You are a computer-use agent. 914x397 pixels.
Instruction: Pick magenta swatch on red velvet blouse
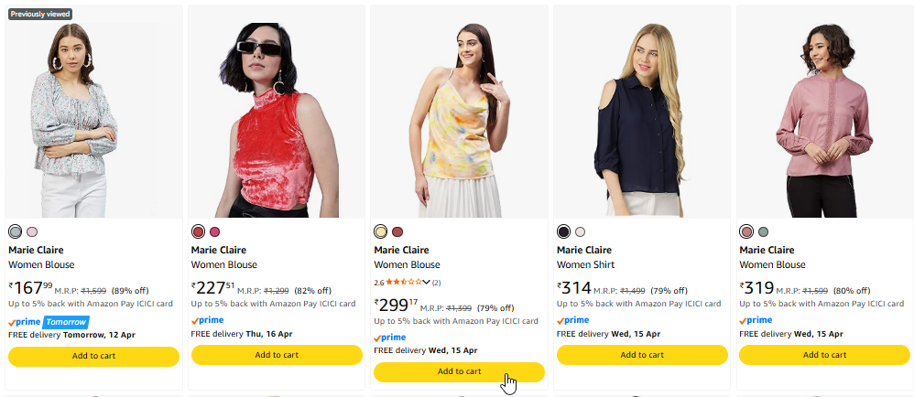click(x=215, y=231)
